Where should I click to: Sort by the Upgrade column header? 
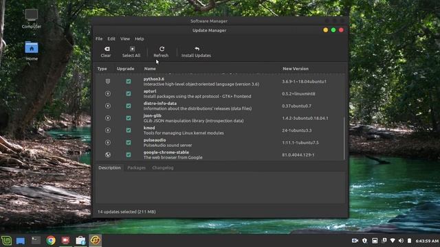(x=125, y=69)
